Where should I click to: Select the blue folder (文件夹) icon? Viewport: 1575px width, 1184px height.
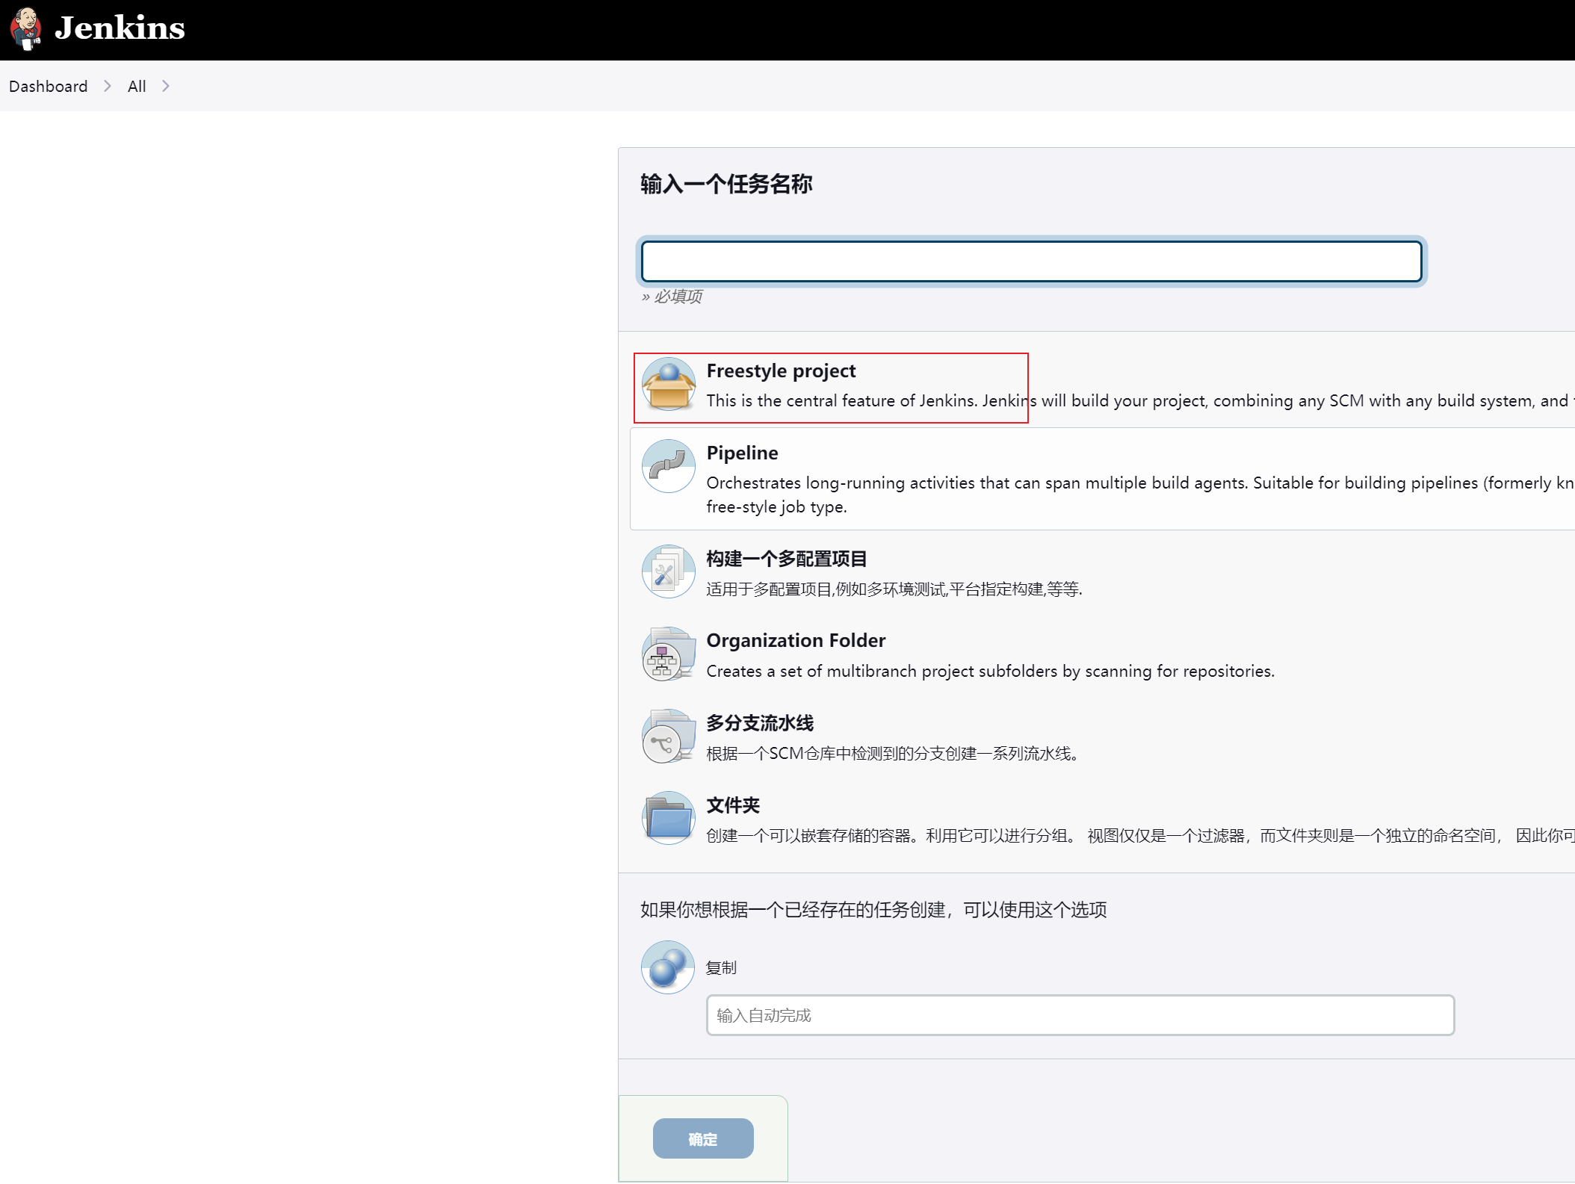point(668,818)
